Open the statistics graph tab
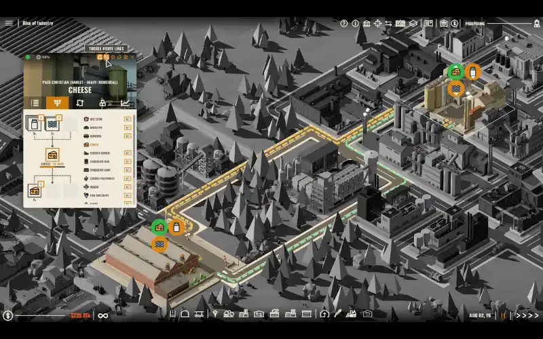 tap(125, 103)
